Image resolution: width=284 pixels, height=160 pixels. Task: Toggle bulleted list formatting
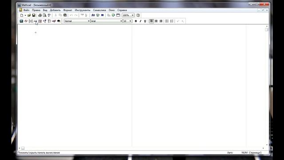(167, 21)
